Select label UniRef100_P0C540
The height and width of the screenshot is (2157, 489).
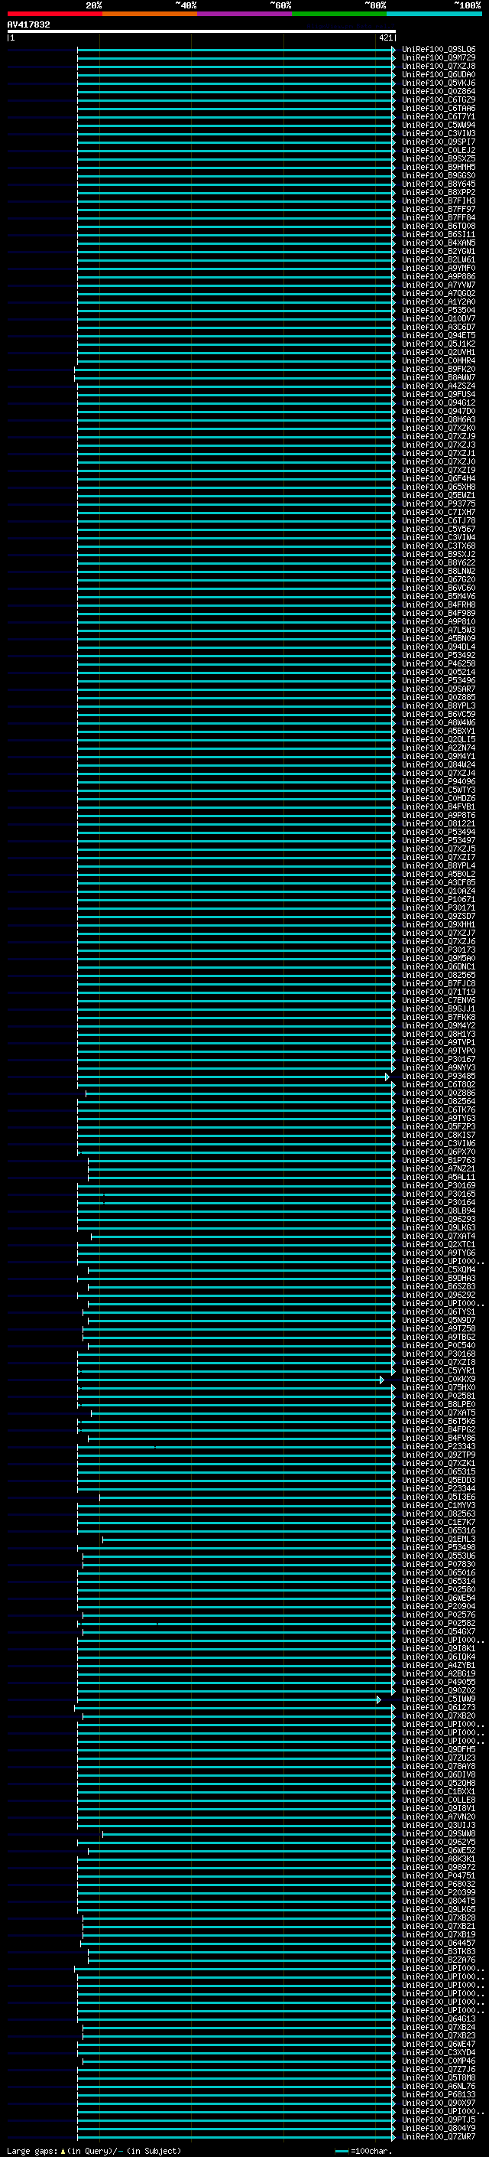pos(438,1346)
